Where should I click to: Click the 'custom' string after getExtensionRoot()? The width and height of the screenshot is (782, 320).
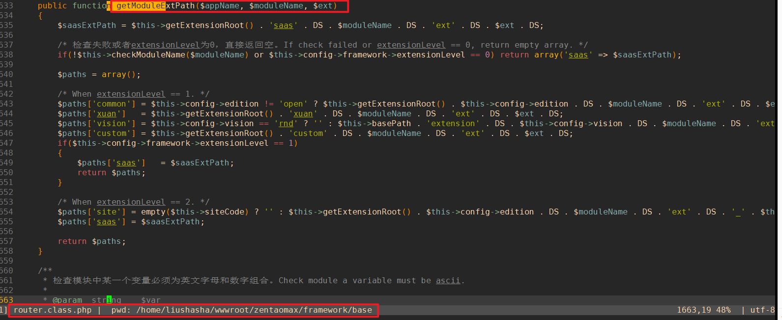308,133
